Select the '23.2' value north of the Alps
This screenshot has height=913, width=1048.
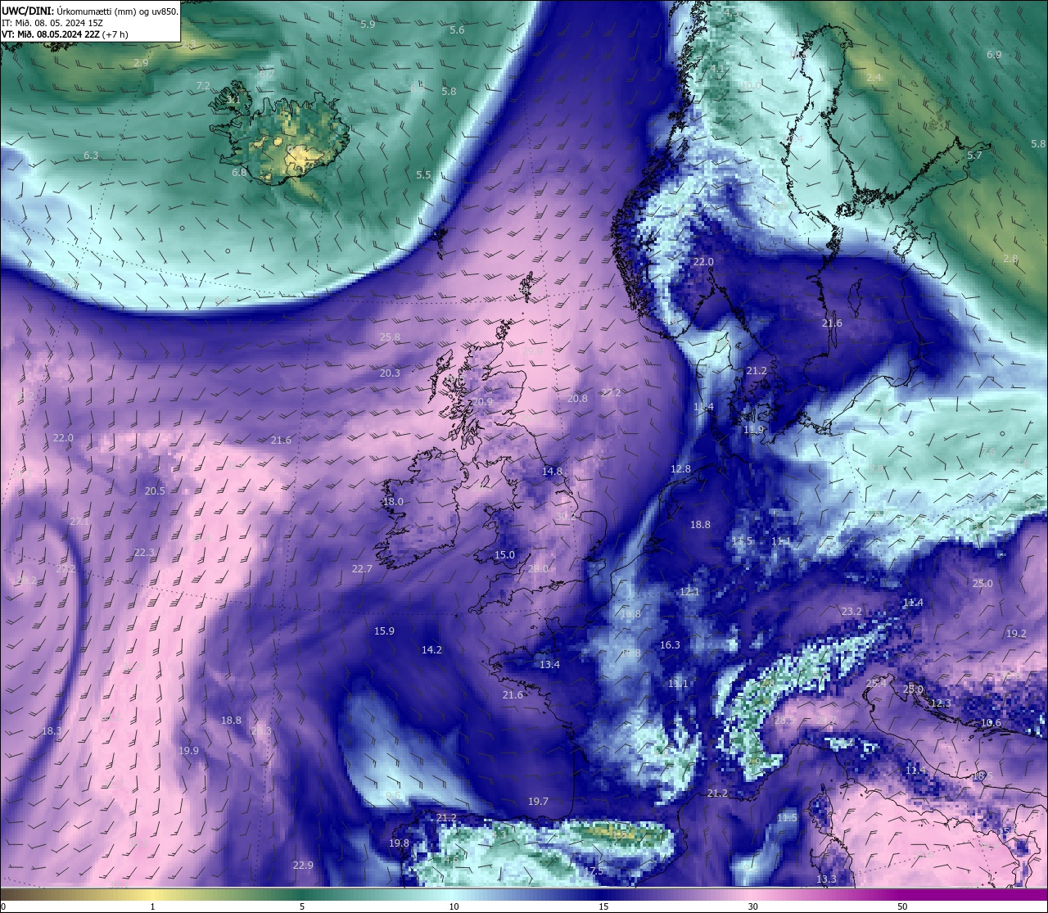[x=851, y=611]
